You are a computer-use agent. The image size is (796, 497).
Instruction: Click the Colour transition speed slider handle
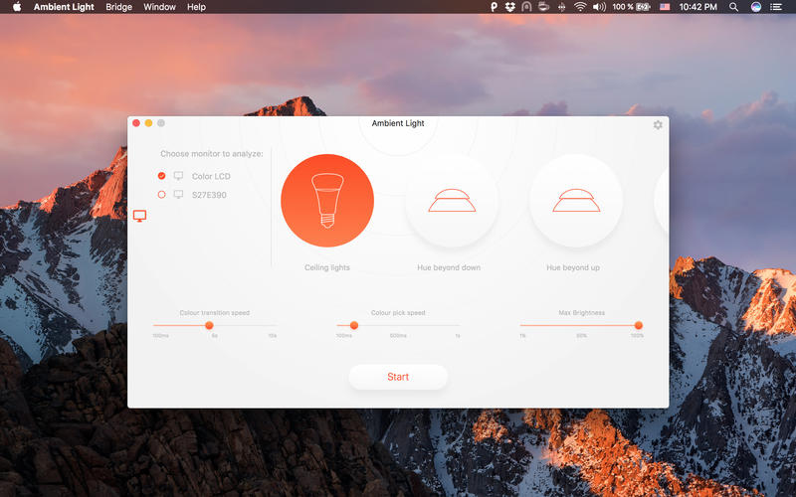209,325
